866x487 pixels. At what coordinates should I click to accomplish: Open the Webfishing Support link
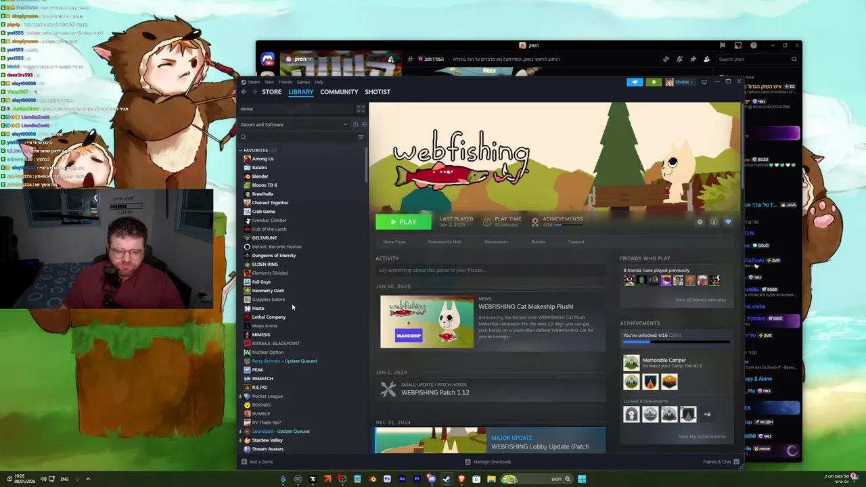point(576,241)
